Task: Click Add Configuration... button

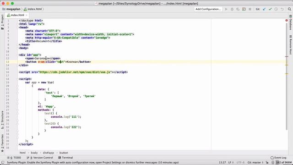Action: click(x=208, y=9)
